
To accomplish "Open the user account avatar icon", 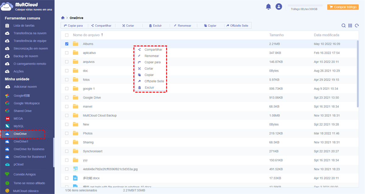I will click(x=279, y=6).
